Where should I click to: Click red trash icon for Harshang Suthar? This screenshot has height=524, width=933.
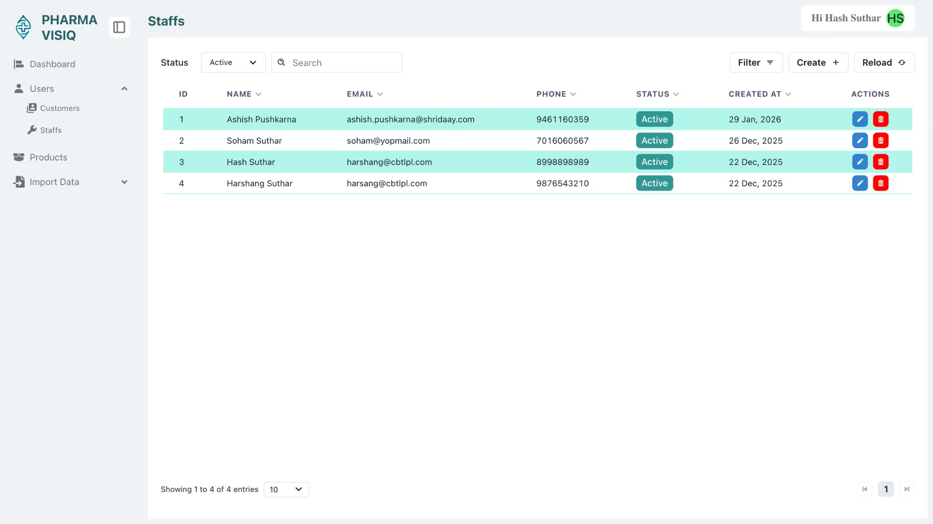pyautogui.click(x=881, y=183)
